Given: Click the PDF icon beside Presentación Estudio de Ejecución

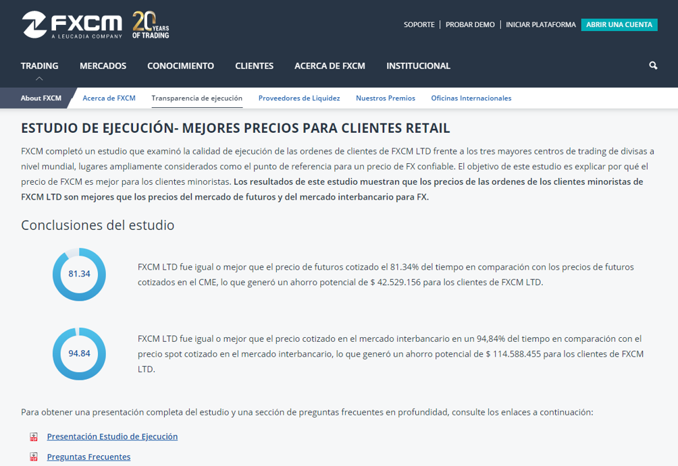Looking at the screenshot, I should point(33,436).
